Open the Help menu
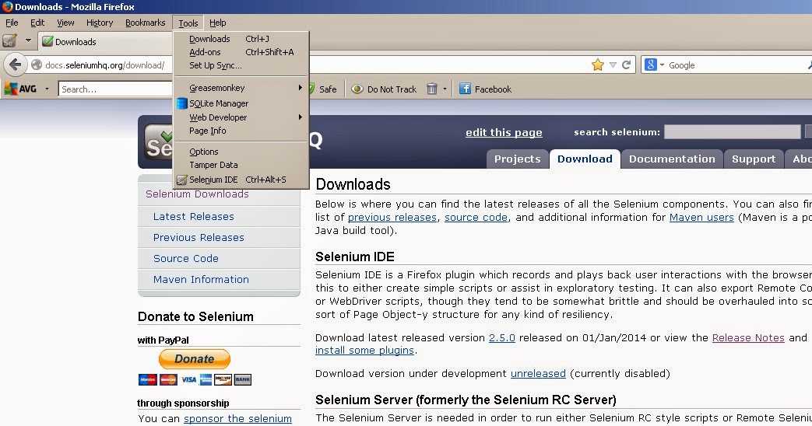 (x=217, y=23)
